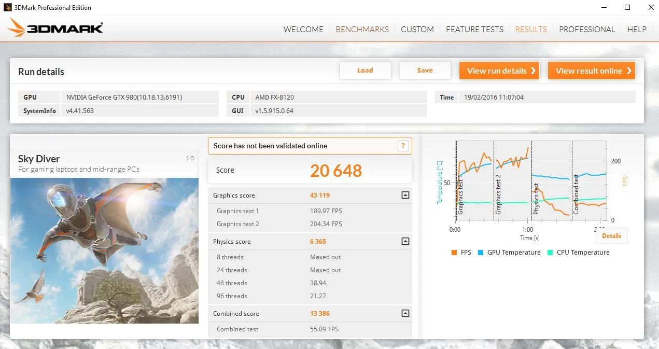The image size is (659, 349).
Task: Click View run details button
Action: [x=499, y=71]
